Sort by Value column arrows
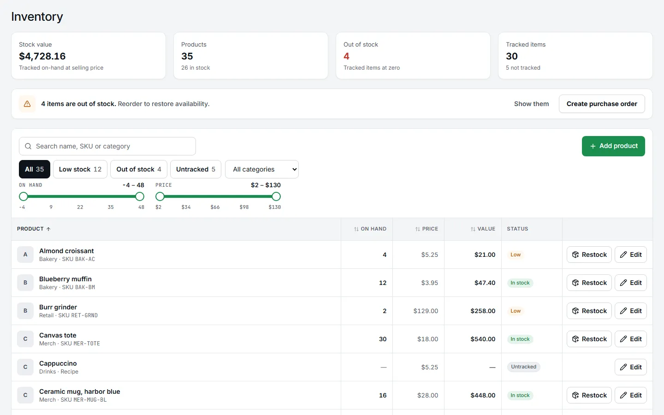 (473, 229)
